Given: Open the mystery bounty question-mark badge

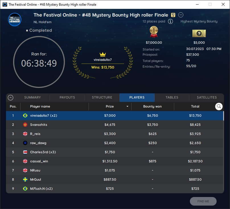Looking at the screenshot, I should (x=173, y=15).
